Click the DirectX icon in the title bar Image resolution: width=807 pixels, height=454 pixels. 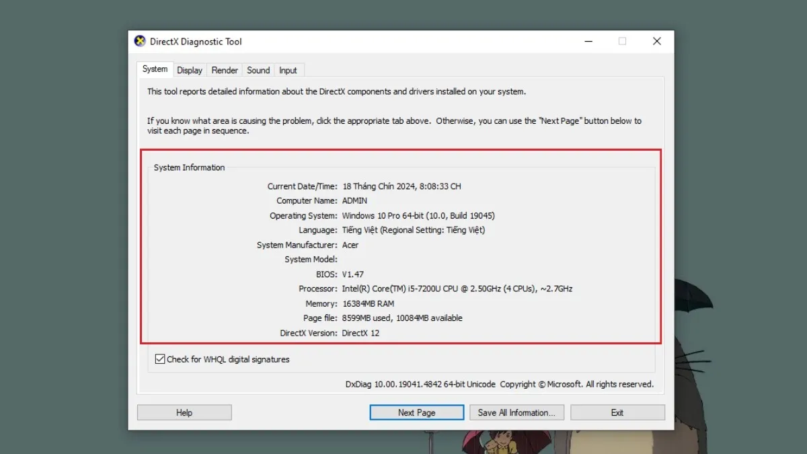pos(140,42)
